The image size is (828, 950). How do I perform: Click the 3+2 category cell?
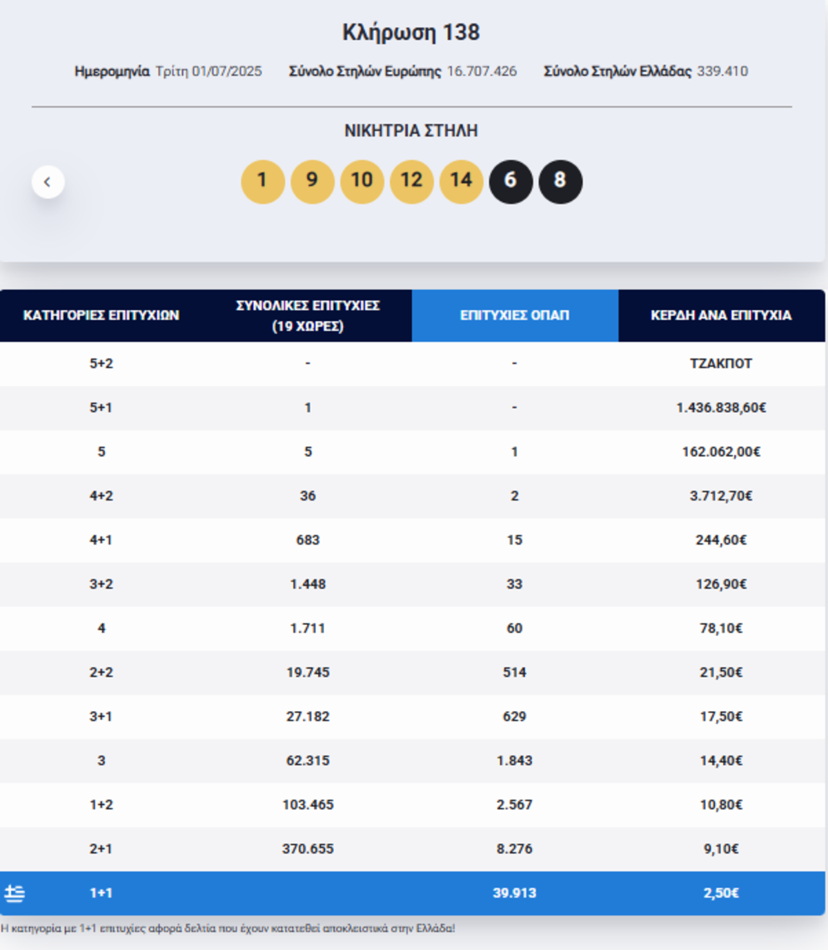[101, 585]
